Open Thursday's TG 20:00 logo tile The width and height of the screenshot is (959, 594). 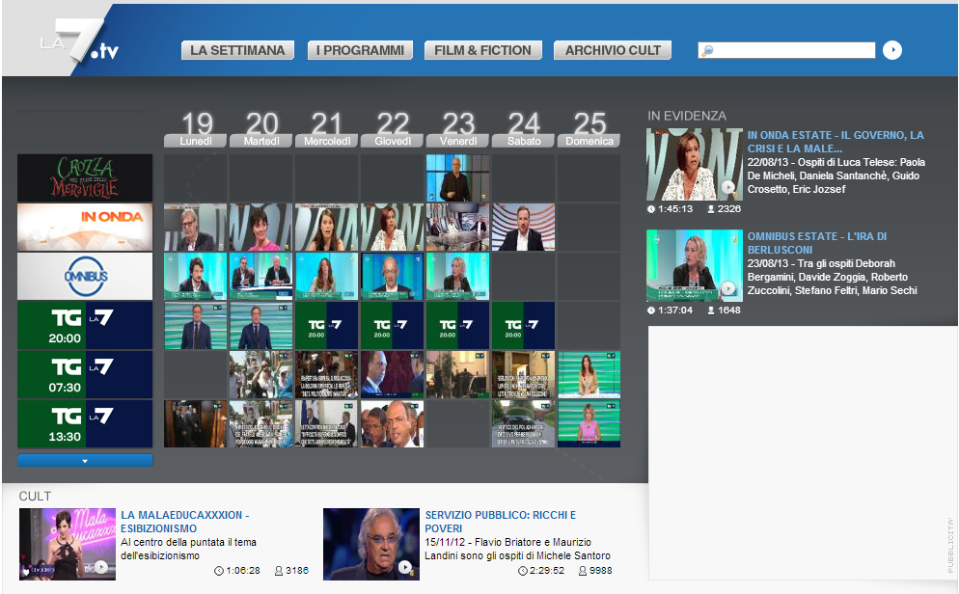392,326
